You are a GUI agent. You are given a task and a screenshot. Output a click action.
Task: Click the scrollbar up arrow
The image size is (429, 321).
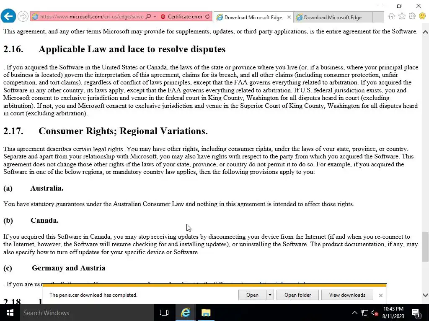point(425,32)
